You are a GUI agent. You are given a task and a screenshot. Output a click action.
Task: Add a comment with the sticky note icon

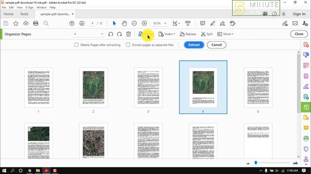coord(203,23)
